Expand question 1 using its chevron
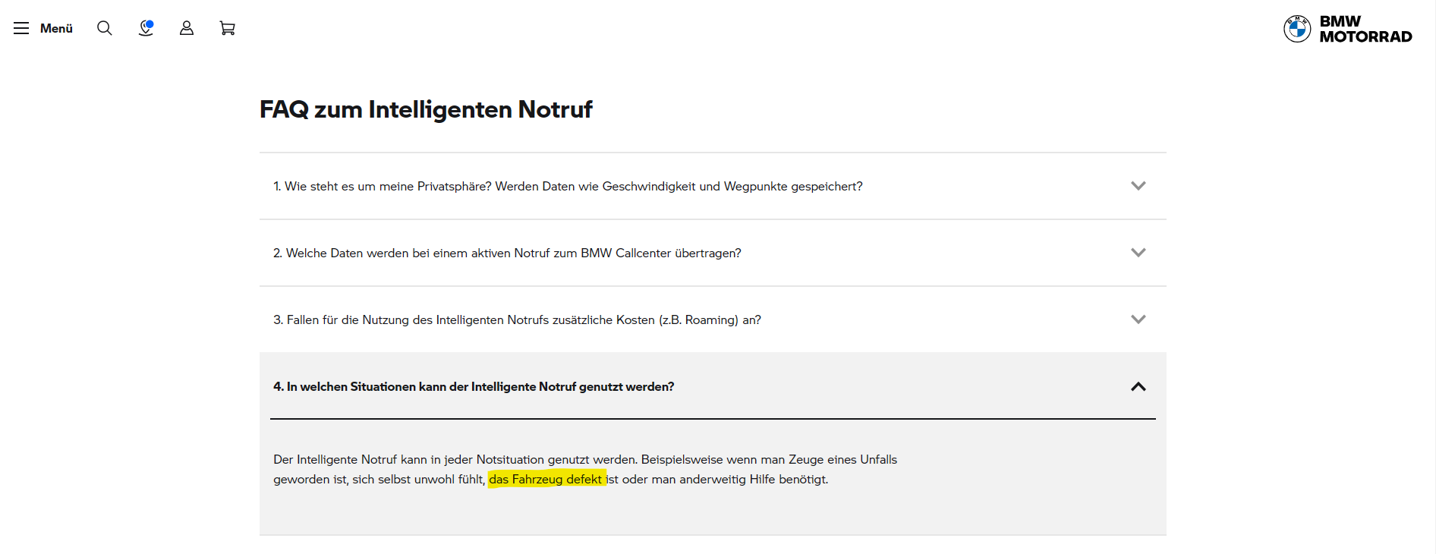This screenshot has width=1436, height=554. point(1138,186)
